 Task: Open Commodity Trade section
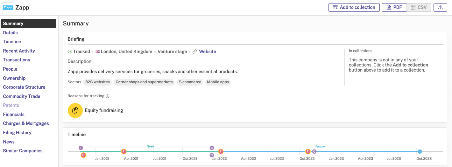tap(22, 96)
